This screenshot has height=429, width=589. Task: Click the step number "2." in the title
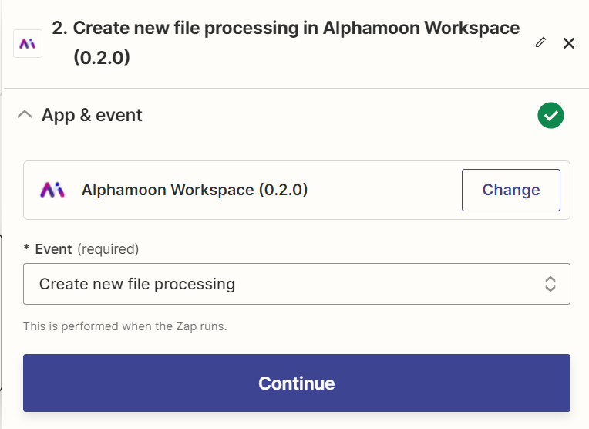tap(59, 29)
